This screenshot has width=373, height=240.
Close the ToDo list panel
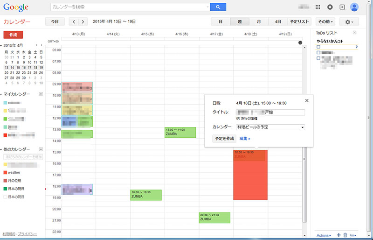[354, 32]
